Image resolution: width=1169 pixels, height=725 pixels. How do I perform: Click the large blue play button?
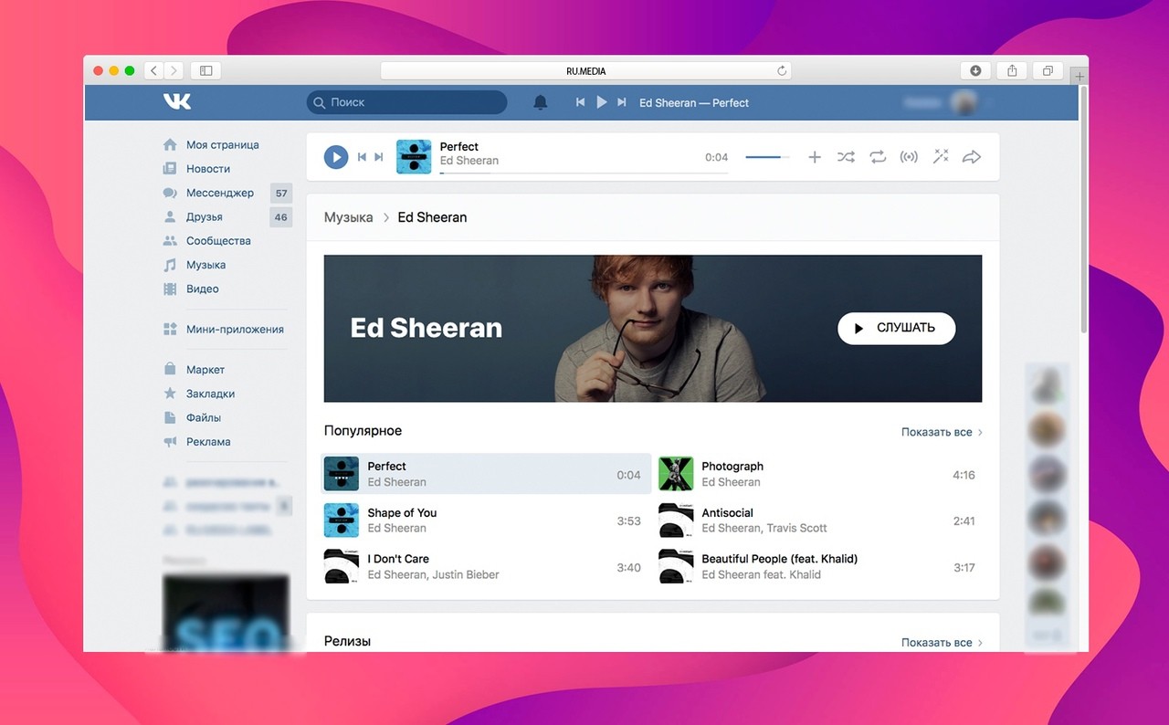[336, 157]
